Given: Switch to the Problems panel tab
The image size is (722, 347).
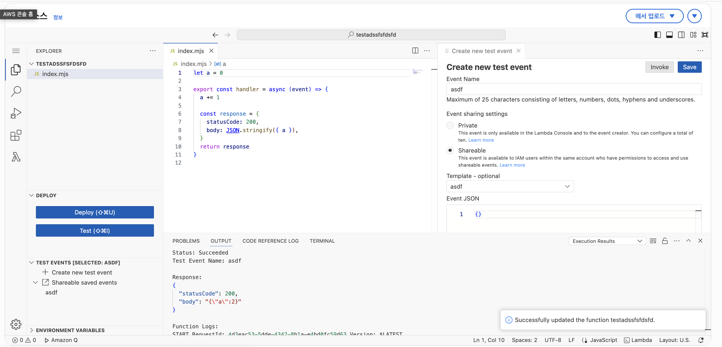Looking at the screenshot, I should click(186, 241).
